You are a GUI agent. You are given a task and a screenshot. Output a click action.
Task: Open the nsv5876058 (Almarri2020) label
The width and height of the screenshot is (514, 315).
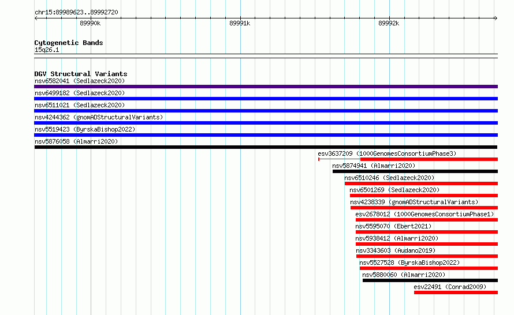point(76,141)
